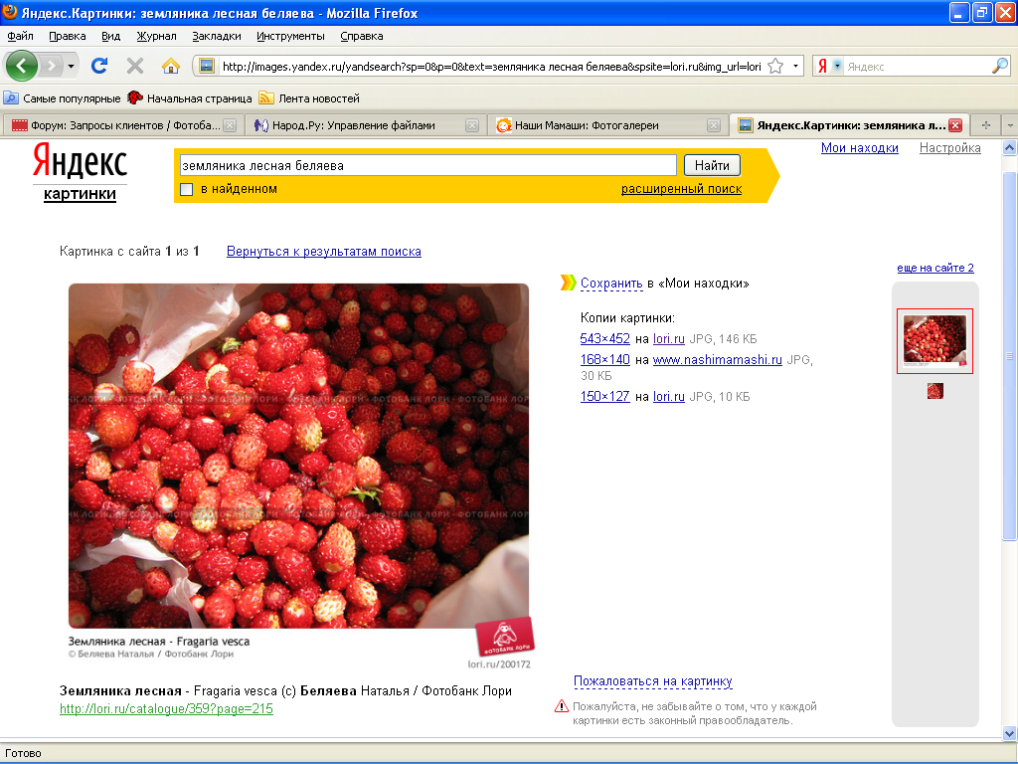Bookmark this page with the star icon
The image size is (1018, 764).
pos(775,66)
